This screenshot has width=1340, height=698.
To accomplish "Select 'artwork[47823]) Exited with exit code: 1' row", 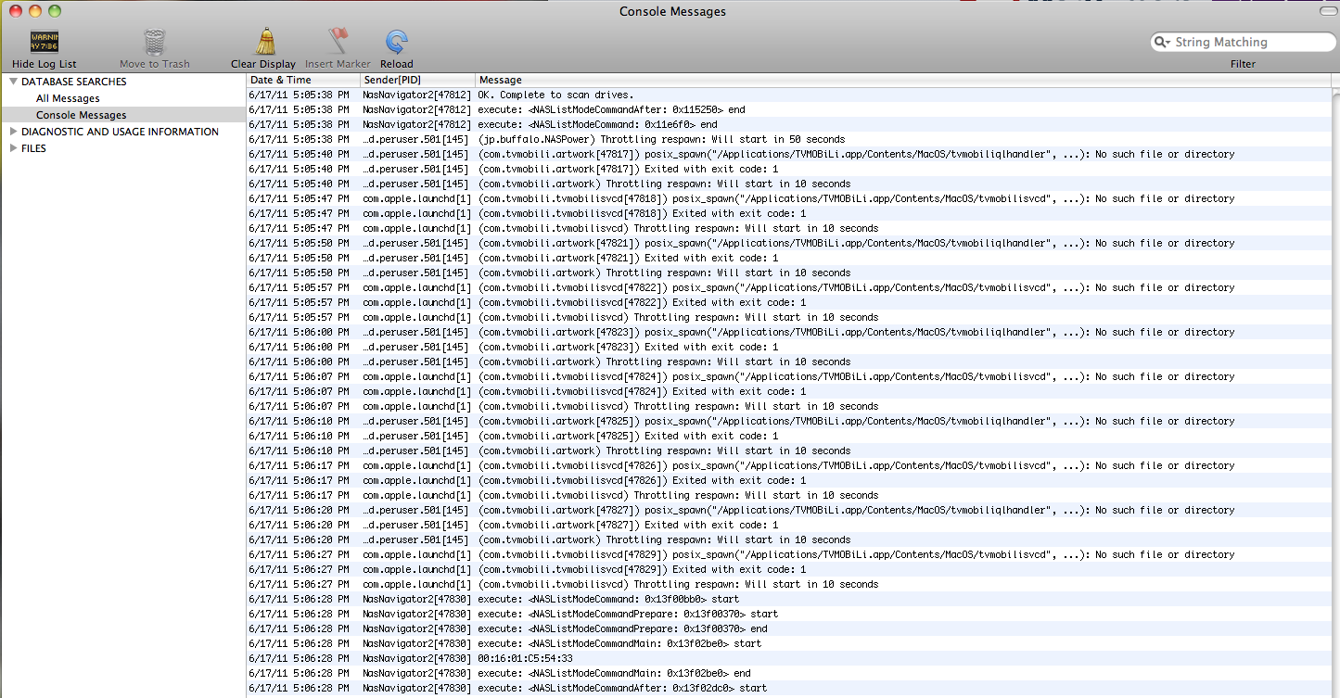I will (x=788, y=347).
